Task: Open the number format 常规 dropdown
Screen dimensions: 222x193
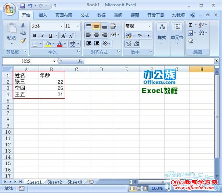Action: click(x=149, y=26)
